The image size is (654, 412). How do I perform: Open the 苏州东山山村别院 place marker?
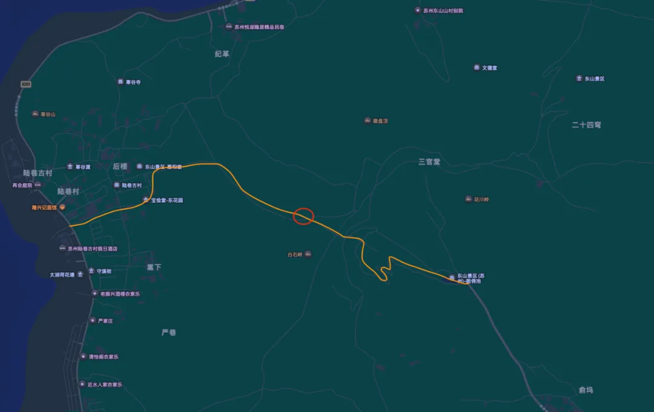click(x=417, y=10)
